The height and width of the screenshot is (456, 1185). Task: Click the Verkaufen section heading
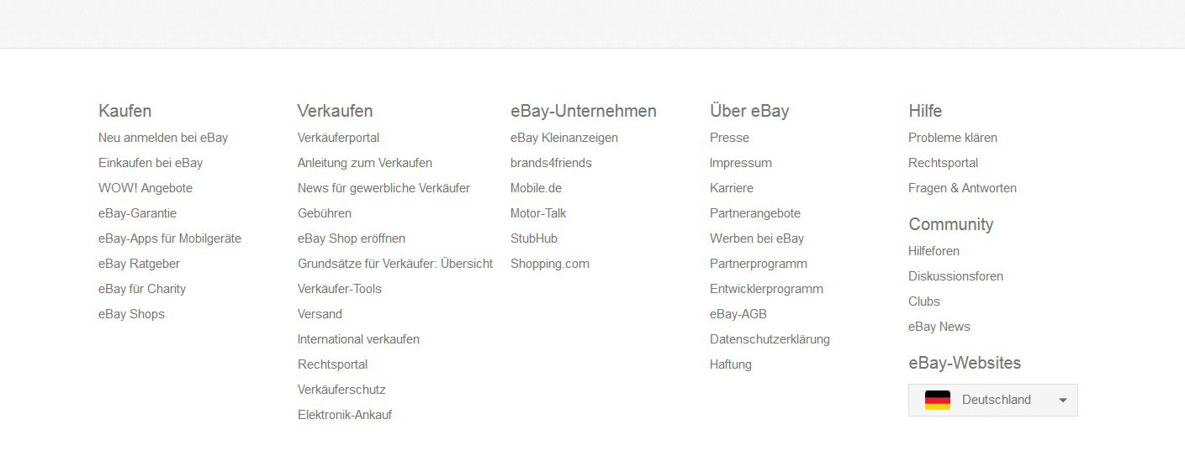(x=336, y=111)
